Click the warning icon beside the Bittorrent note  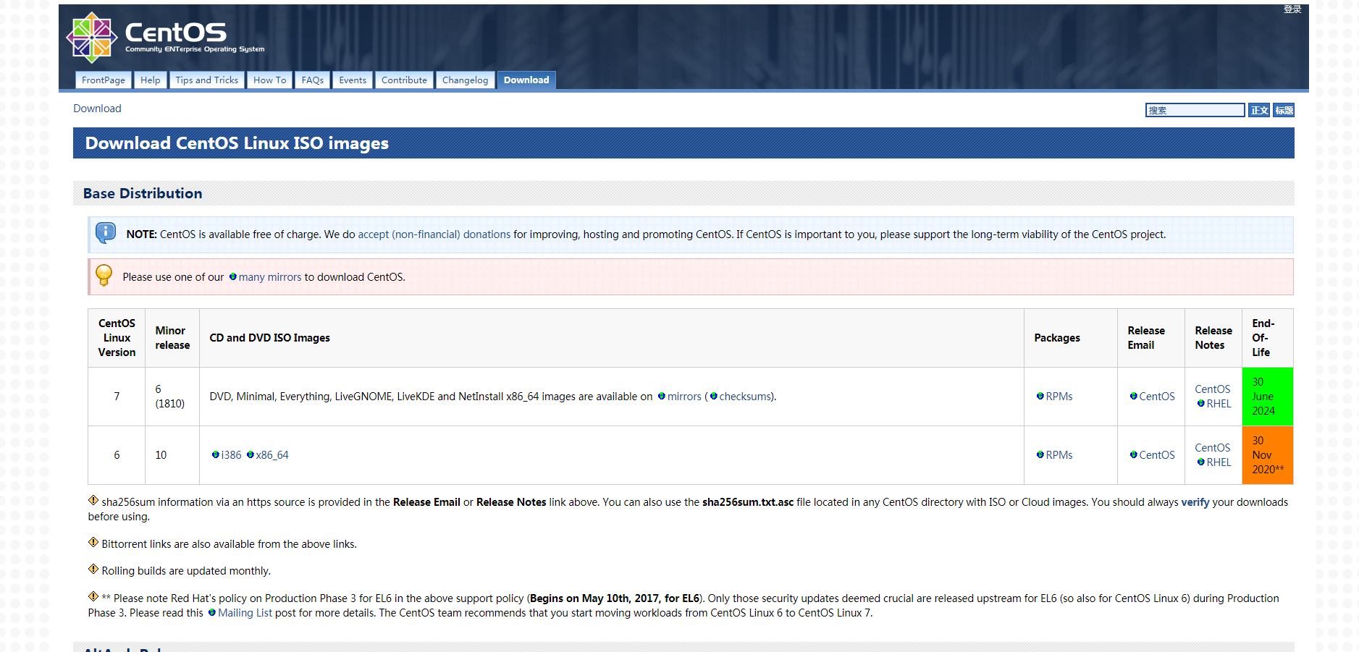(93, 542)
